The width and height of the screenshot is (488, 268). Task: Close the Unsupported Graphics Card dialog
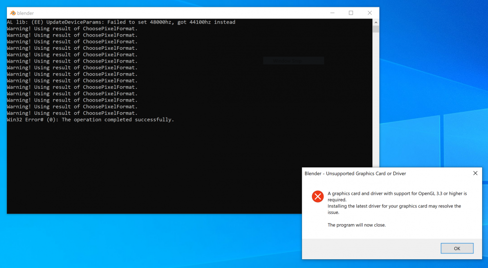pyautogui.click(x=475, y=173)
